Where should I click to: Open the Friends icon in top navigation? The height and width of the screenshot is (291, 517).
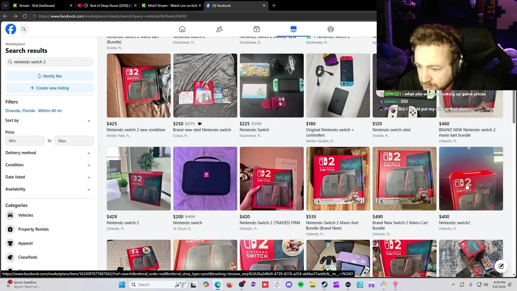point(219,29)
